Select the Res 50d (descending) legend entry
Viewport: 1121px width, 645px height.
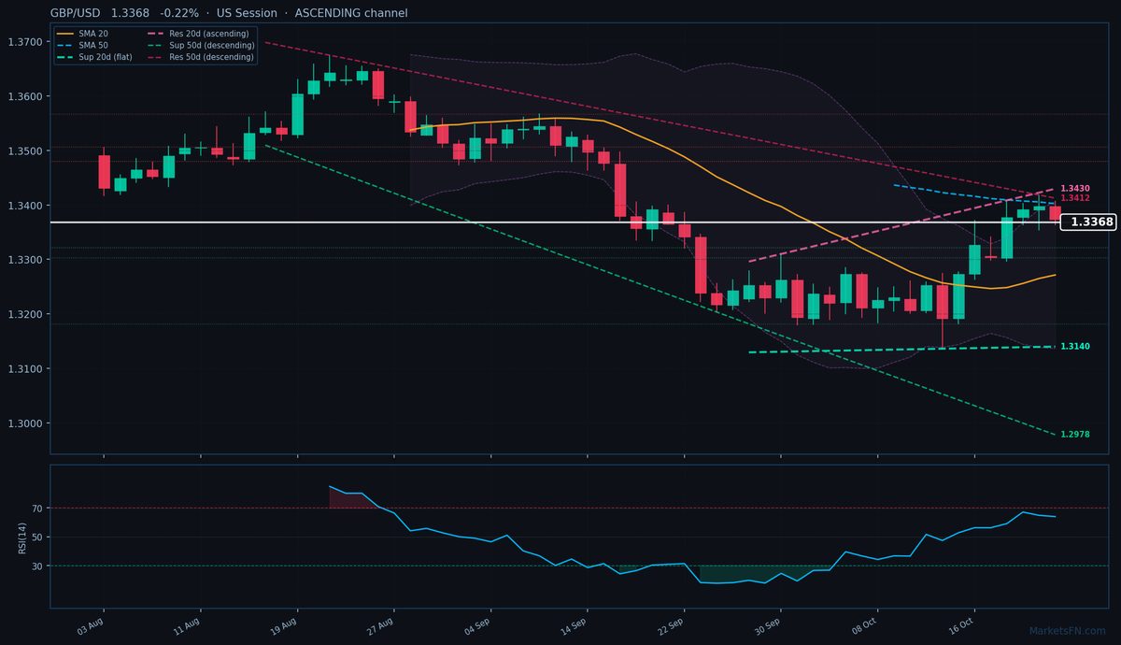pyautogui.click(x=201, y=57)
